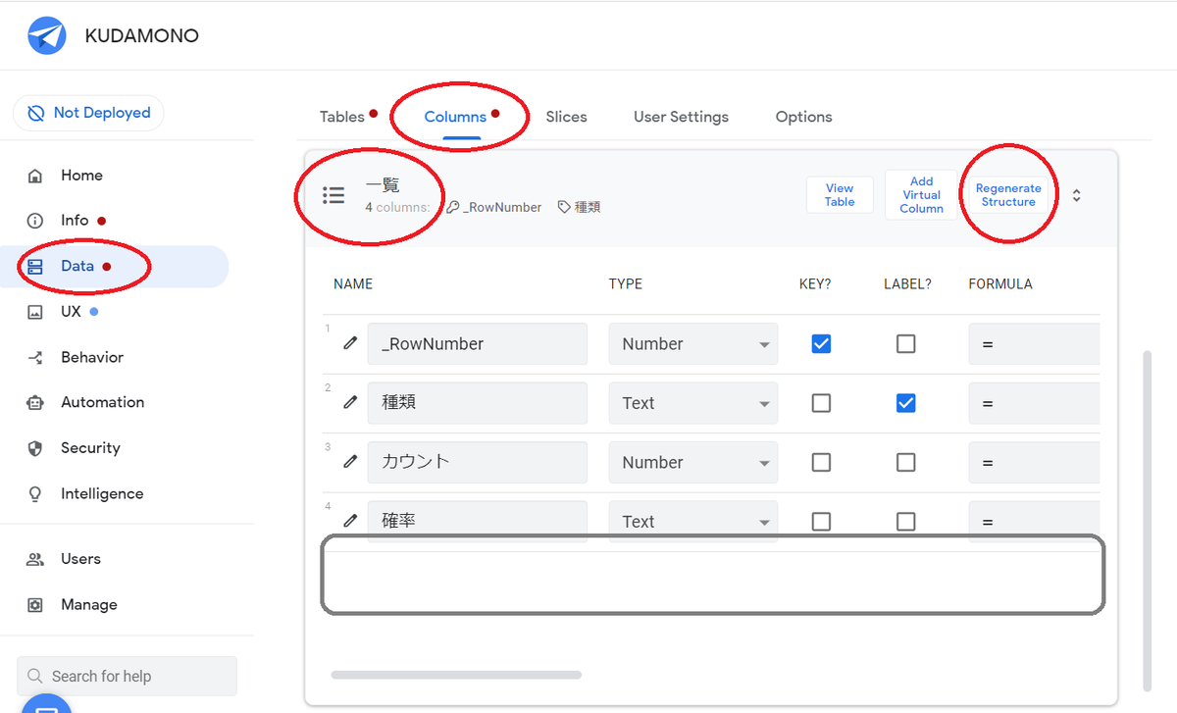Click the expand chevron beside Regenerate Structure
The width and height of the screenshot is (1177, 713).
tap(1076, 194)
